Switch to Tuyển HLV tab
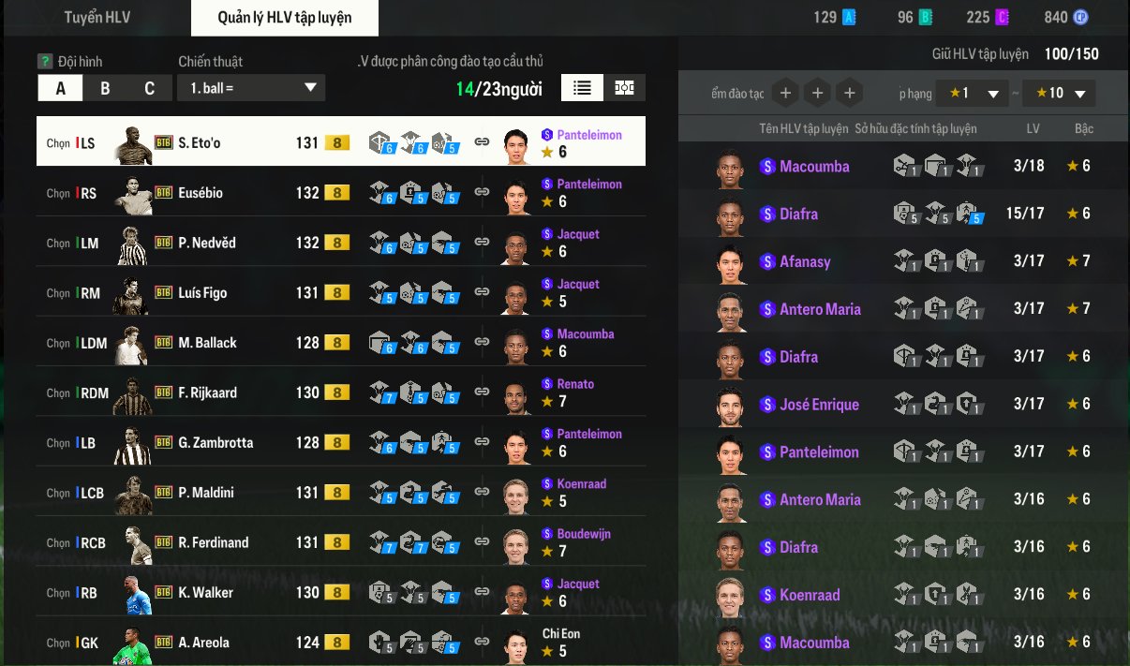 97,17
